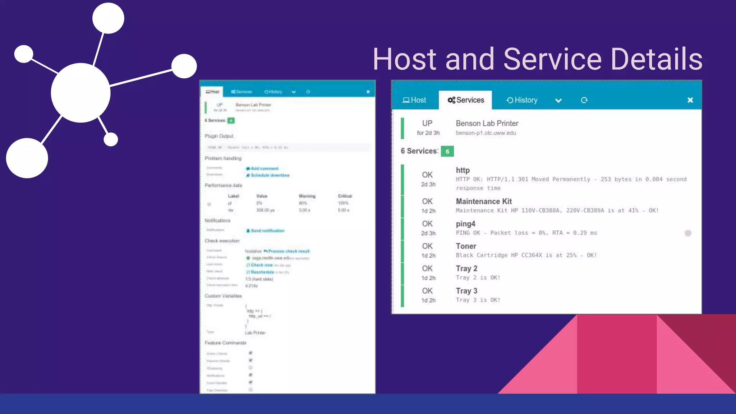
Task: Open the History tab in the left panel
Action: point(273,92)
